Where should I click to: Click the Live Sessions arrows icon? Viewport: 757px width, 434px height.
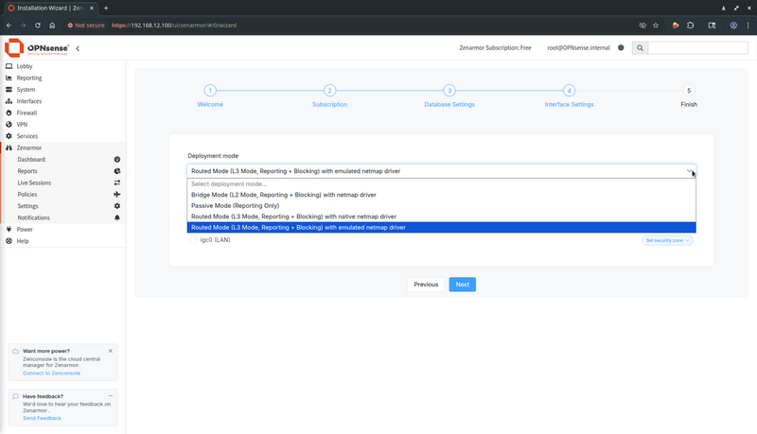pyautogui.click(x=116, y=182)
